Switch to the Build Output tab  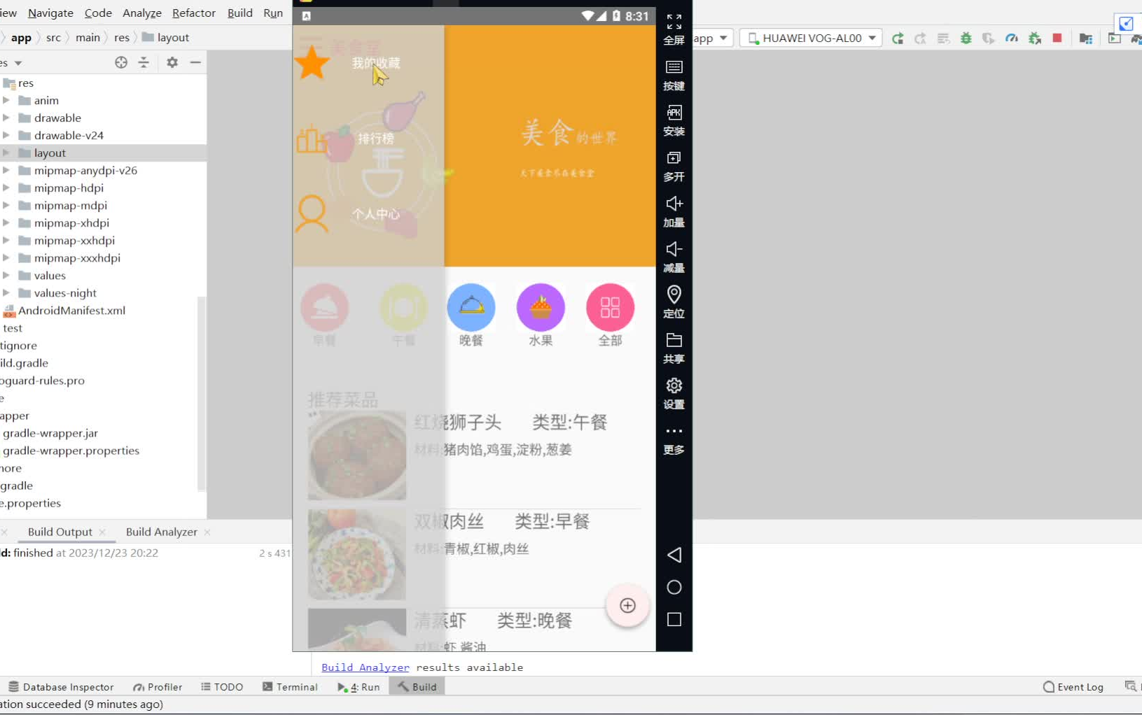click(60, 532)
